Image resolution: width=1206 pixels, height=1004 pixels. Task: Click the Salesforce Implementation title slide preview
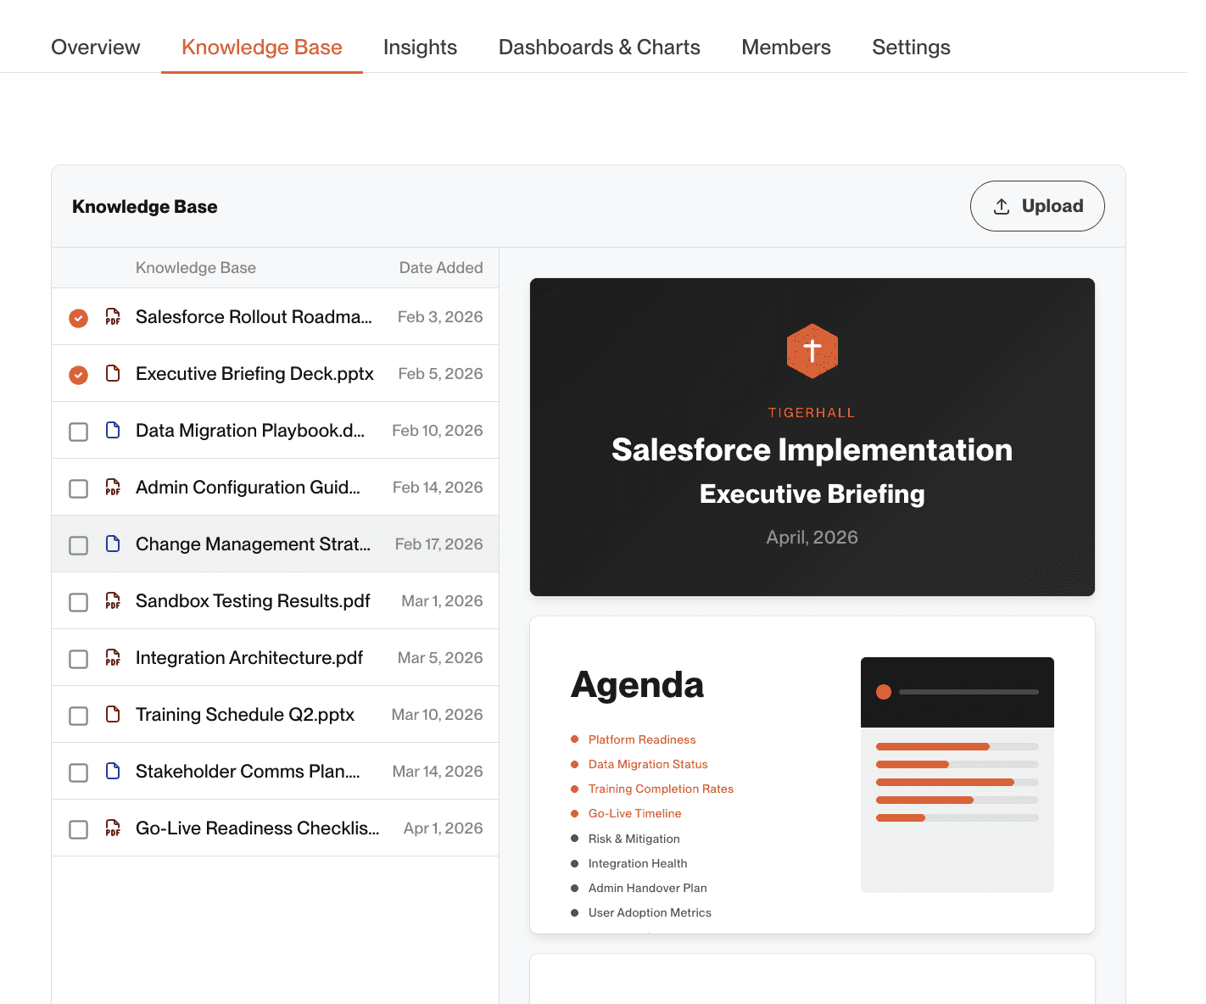812,437
